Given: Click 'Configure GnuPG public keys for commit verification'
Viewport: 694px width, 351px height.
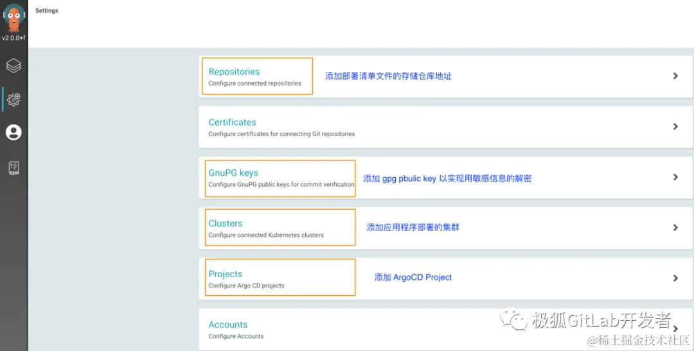Looking at the screenshot, I should click(281, 184).
